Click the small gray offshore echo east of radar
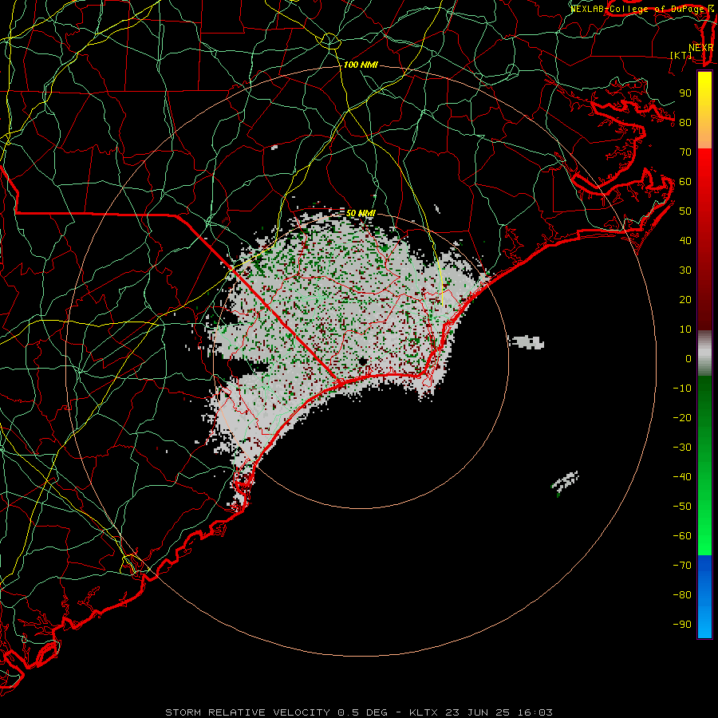 [527, 342]
